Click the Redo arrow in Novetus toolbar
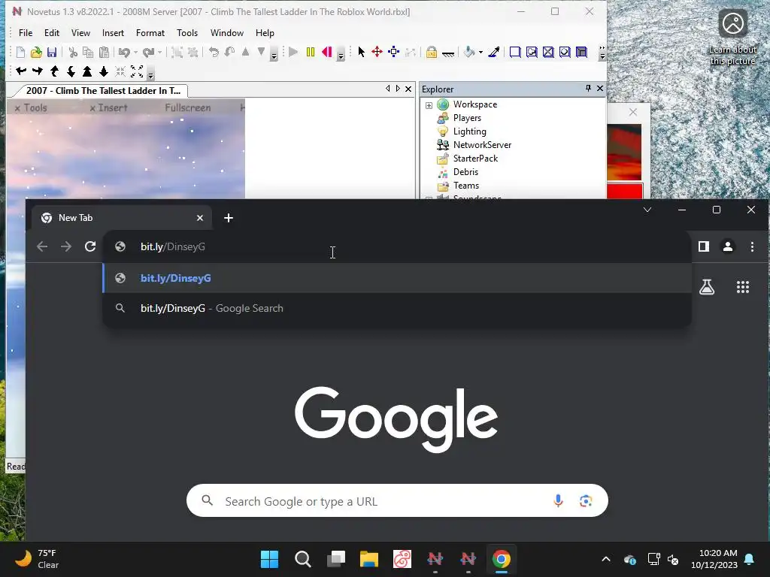 coord(148,52)
